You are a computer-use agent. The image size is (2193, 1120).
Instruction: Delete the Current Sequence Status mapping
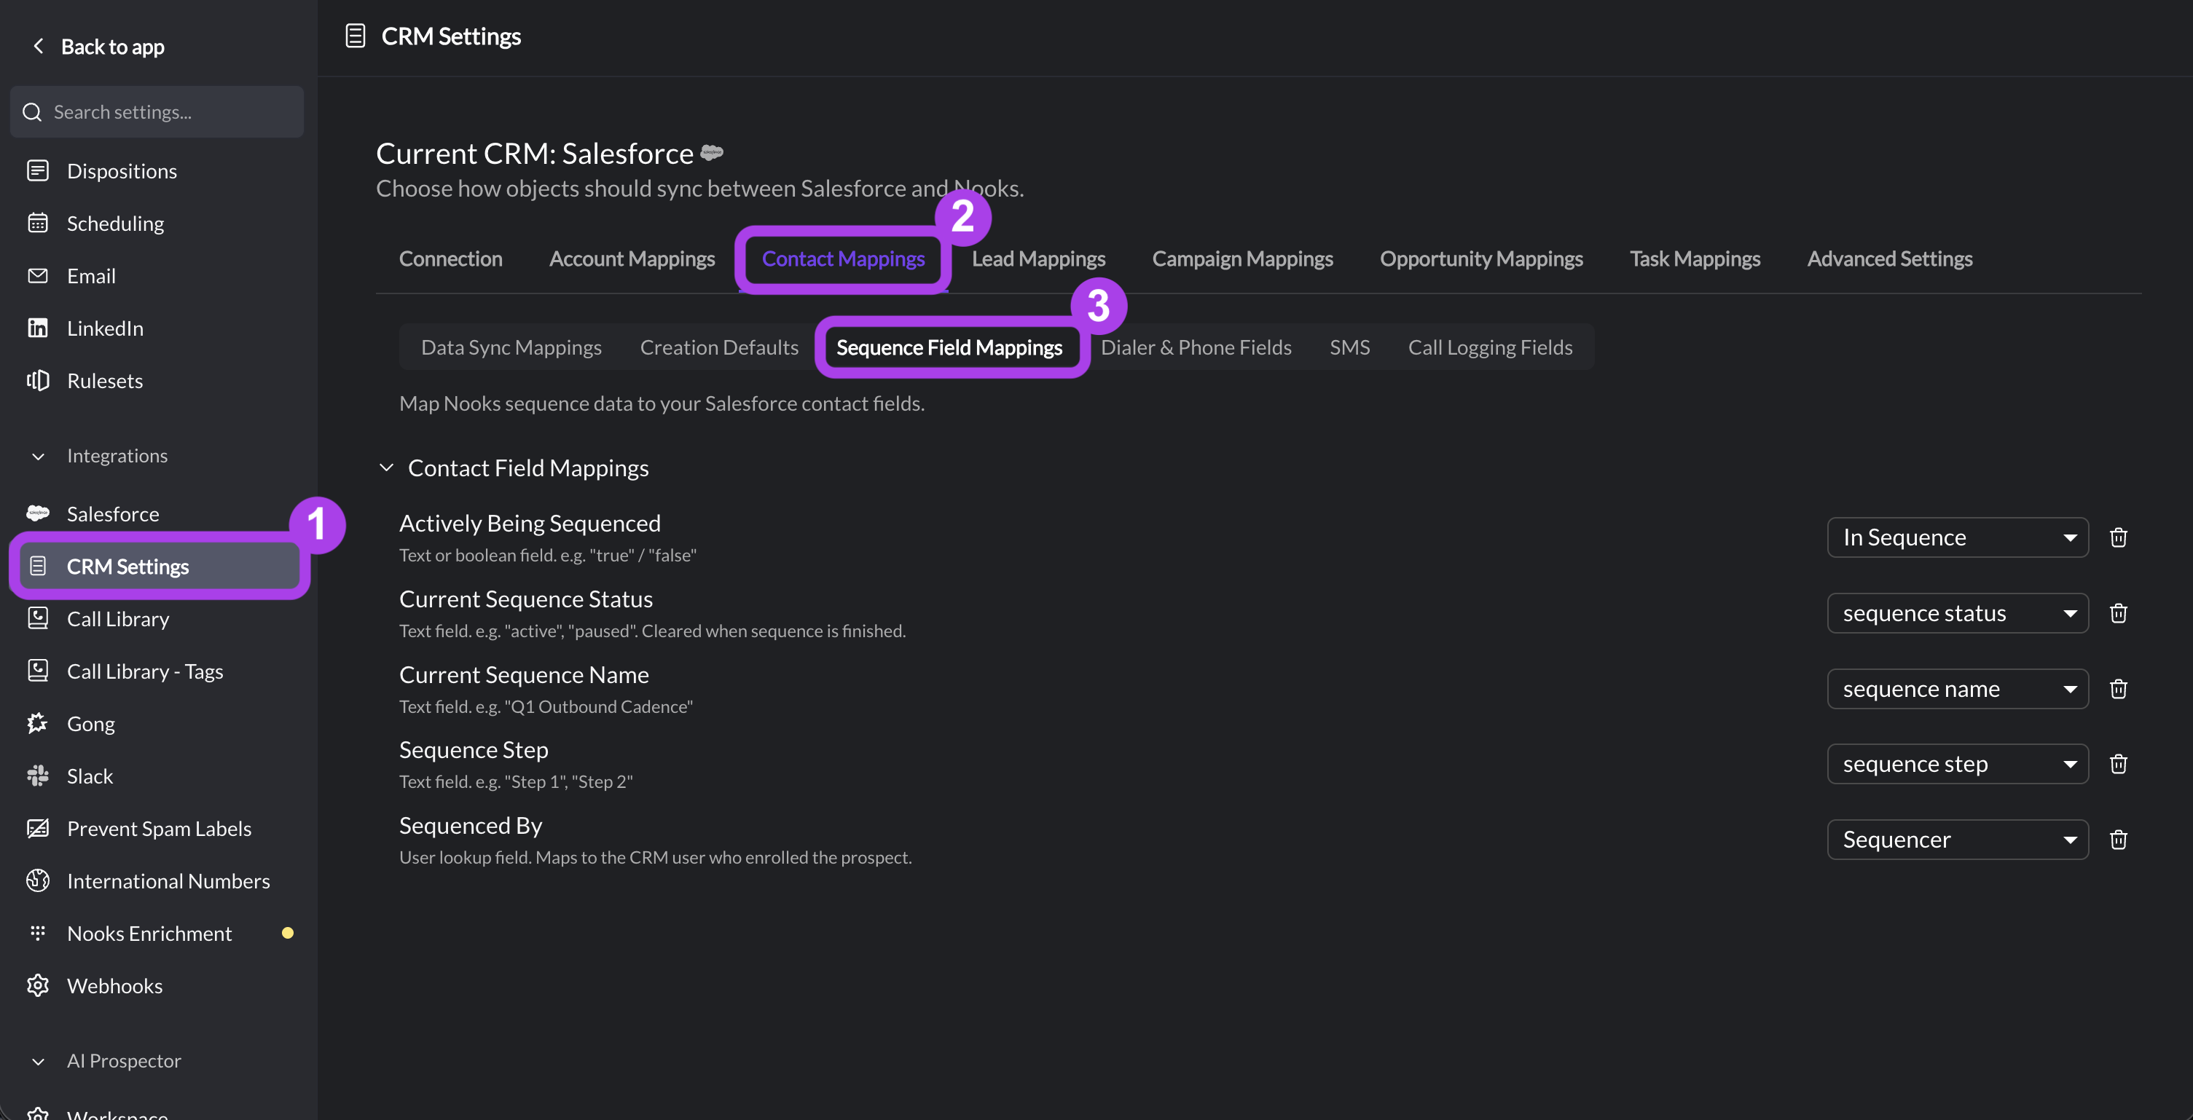(2118, 612)
